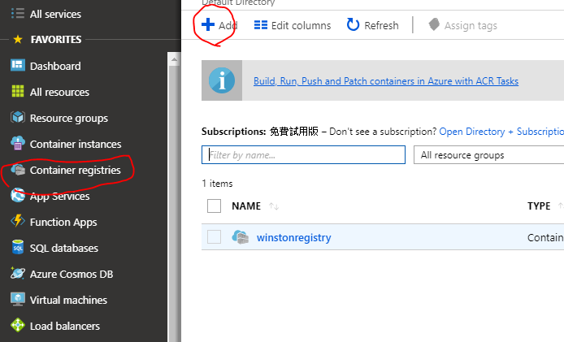Image resolution: width=564 pixels, height=342 pixels.
Task: Click the Edit columns button label
Action: [x=301, y=25]
